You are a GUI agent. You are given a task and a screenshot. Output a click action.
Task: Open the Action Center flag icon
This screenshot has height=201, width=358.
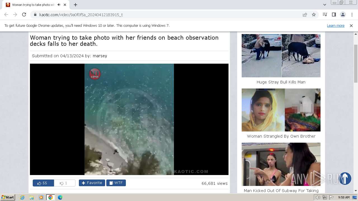pyautogui.click(x=331, y=197)
